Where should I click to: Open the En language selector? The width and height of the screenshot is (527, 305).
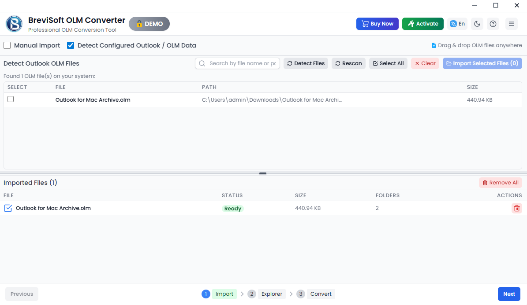pyautogui.click(x=457, y=24)
